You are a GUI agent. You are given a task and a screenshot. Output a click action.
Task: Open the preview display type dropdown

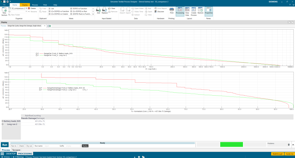(x=45, y=26)
